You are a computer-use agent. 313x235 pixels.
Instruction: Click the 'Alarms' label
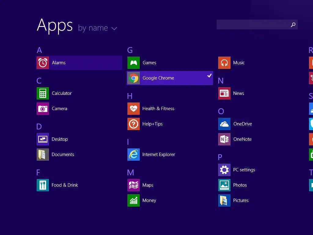59,63
